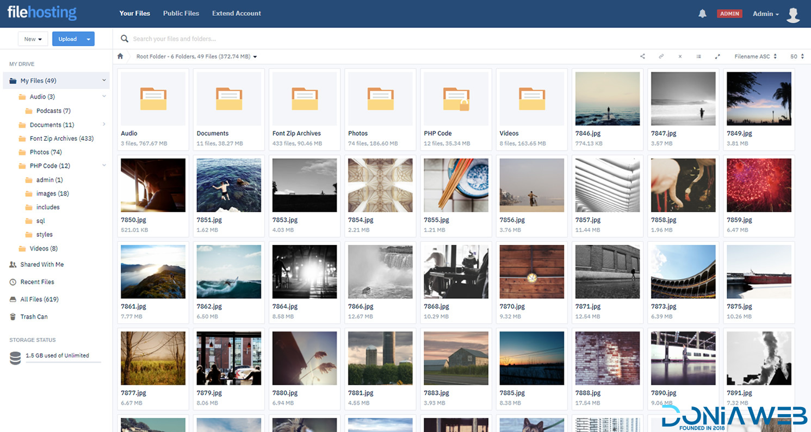Select the 7859.jpg fireworks thumbnail
The width and height of the screenshot is (811, 432).
[x=759, y=185]
